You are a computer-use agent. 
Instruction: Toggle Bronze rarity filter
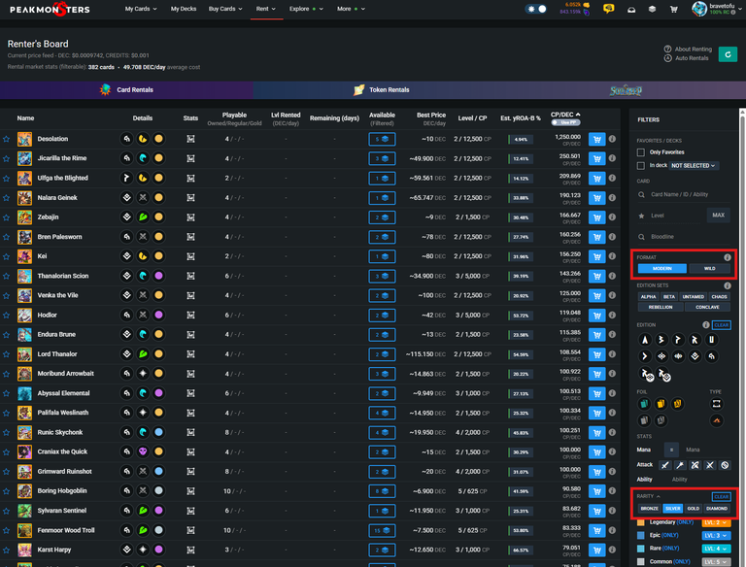click(x=650, y=509)
